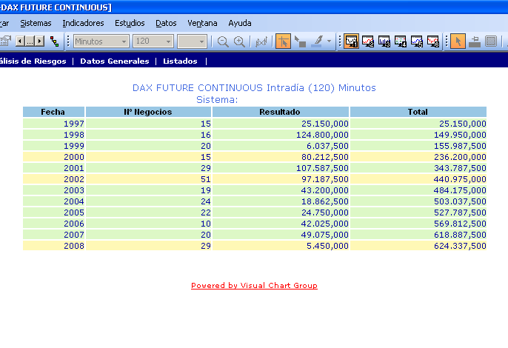Expand the pencil drawing tool dropdown arrow

click(x=330, y=41)
